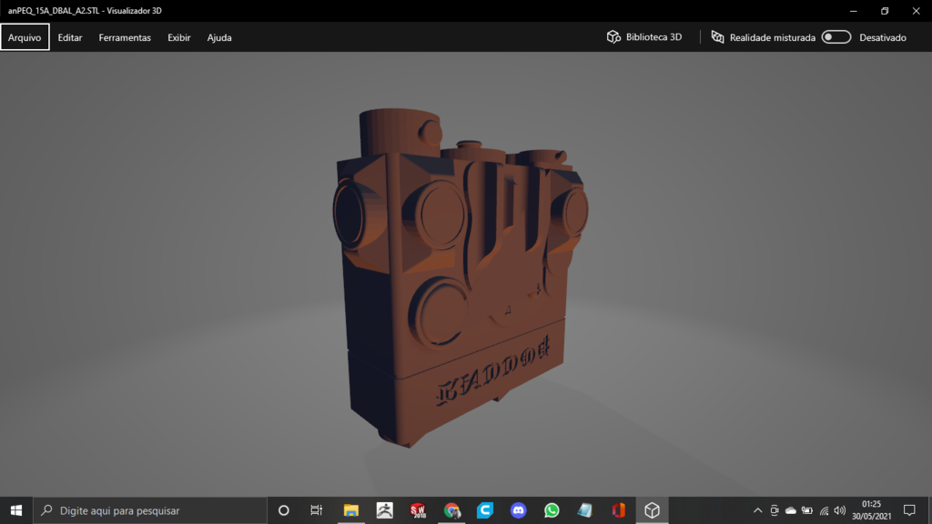Click the taskbar search box

coord(150,510)
